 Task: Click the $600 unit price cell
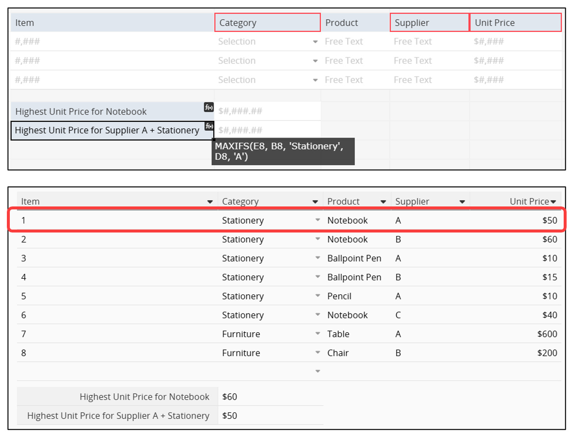[x=547, y=334]
